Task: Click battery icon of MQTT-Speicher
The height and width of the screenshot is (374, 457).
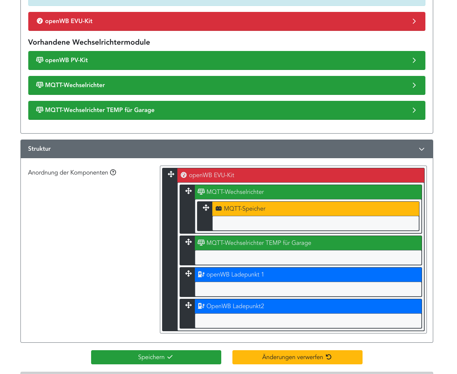Action: click(x=219, y=208)
